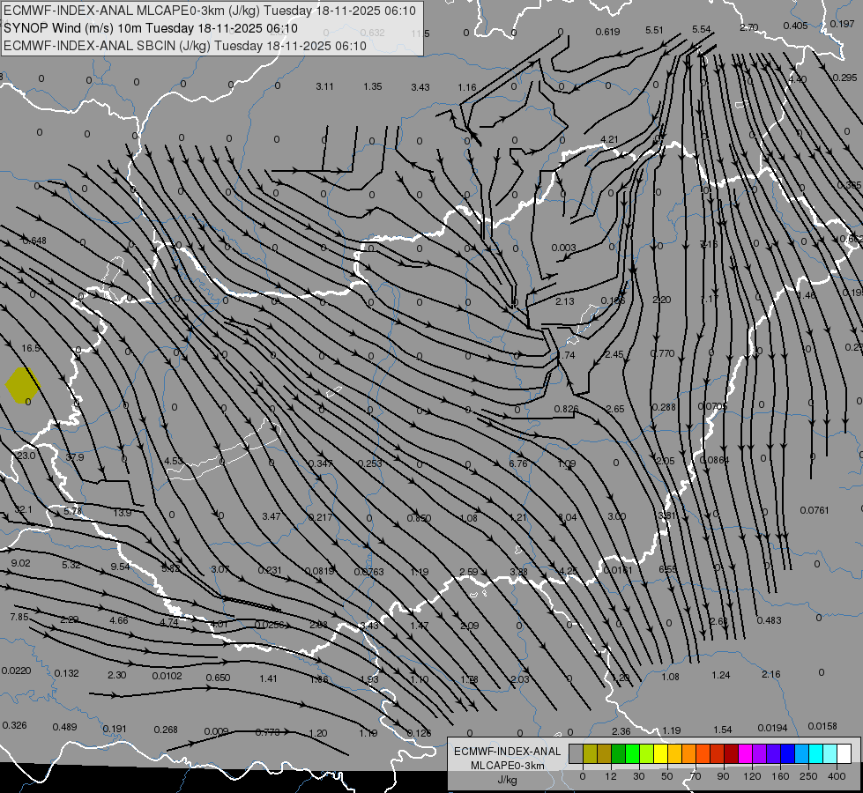Viewport: 863px width, 793px height.
Task: Click the map value 5.54
Action: pos(702,29)
